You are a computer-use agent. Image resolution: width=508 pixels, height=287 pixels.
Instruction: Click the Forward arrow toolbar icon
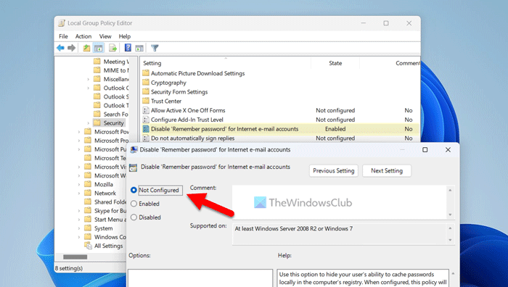pos(72,49)
